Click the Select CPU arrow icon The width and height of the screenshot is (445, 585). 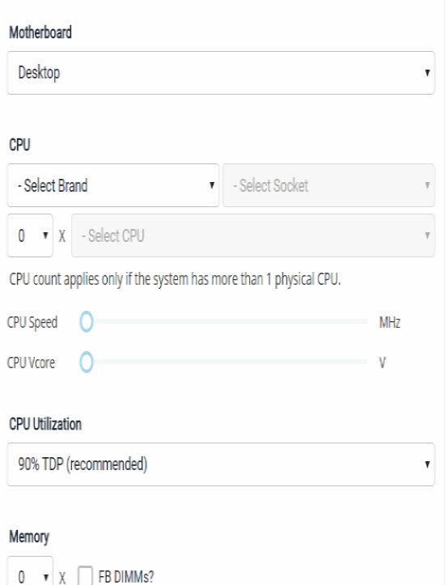click(x=427, y=235)
